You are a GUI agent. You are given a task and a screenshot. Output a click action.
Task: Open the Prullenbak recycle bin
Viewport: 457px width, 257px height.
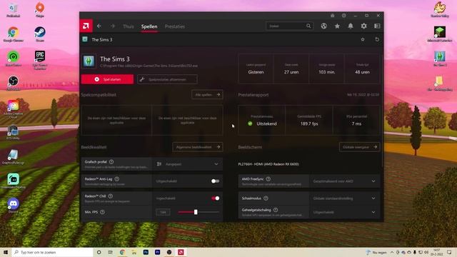click(13, 9)
